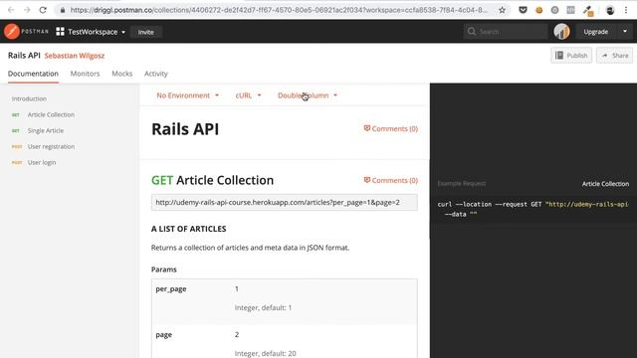
Task: Bookmark the page with the star icon
Action: pyautogui.click(x=502, y=10)
